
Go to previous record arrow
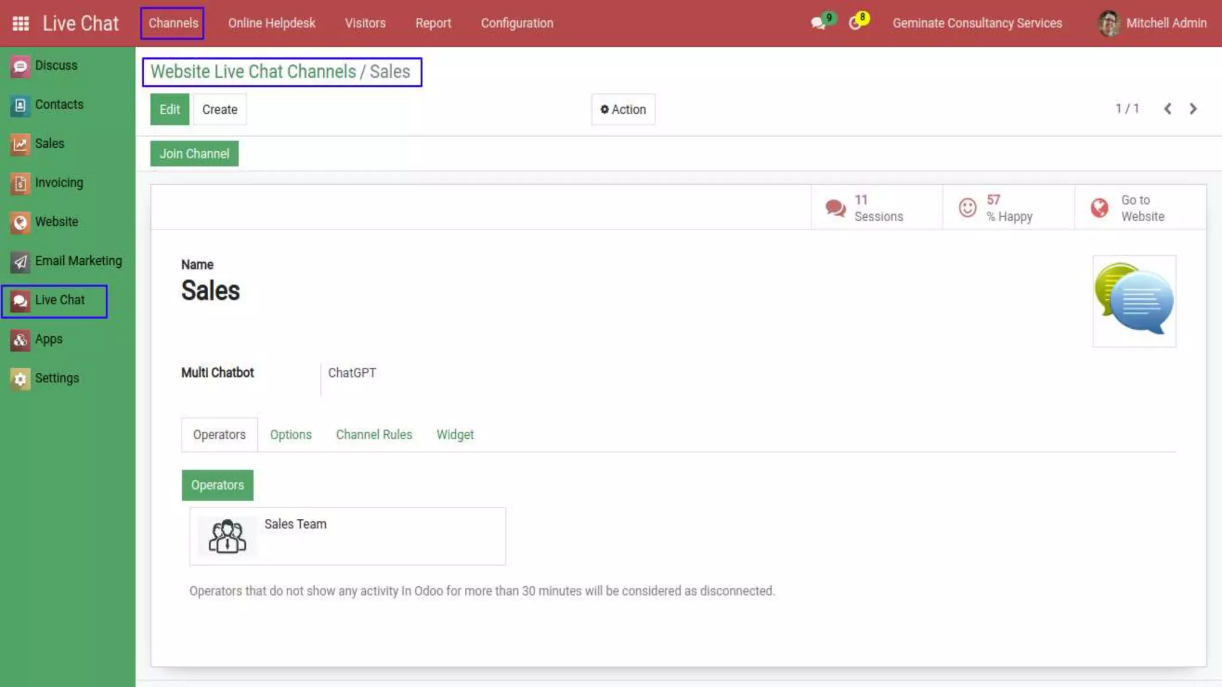point(1168,109)
